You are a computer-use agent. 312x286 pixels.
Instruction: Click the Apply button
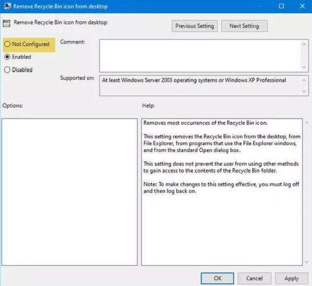(292, 278)
